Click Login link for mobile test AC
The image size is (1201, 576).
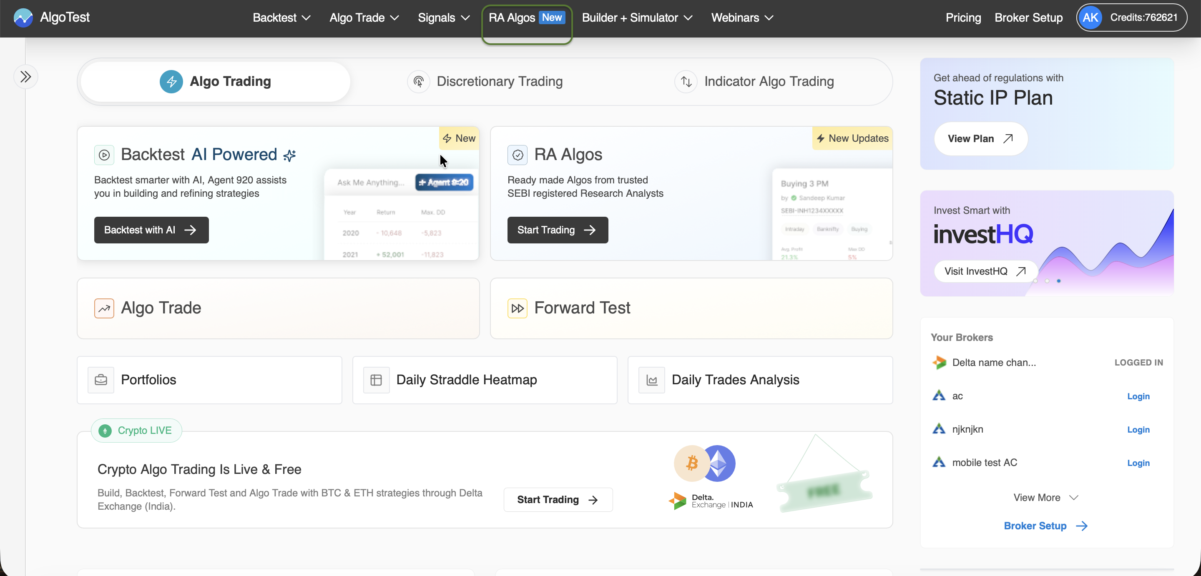[1138, 463]
